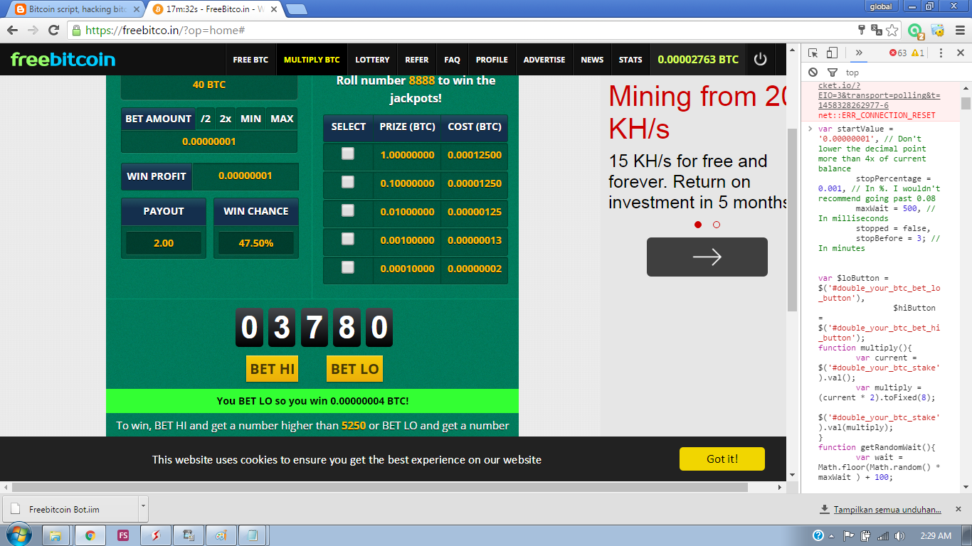This screenshot has height=546, width=972.
Task: Open the PROFILE page
Action: (492, 60)
